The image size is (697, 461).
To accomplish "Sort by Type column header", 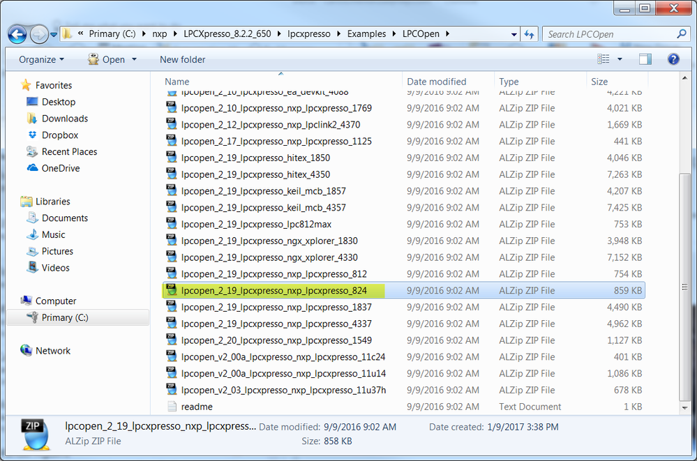I will tap(509, 82).
